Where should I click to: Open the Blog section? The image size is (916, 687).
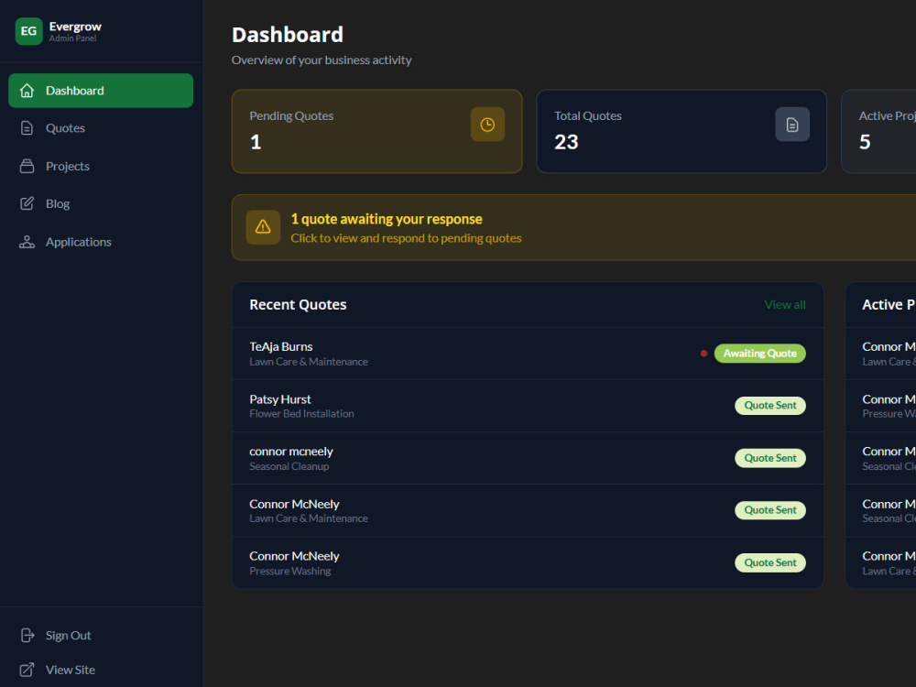[x=101, y=203]
